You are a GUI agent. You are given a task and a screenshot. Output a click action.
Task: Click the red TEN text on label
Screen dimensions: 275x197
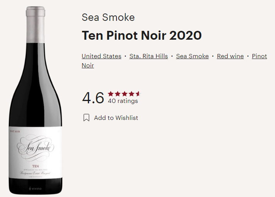click(35, 166)
